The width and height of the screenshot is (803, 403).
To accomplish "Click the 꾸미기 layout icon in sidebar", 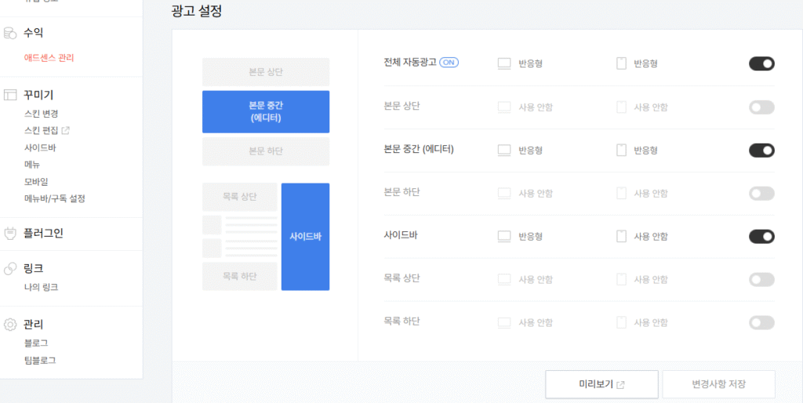I will 10,95.
